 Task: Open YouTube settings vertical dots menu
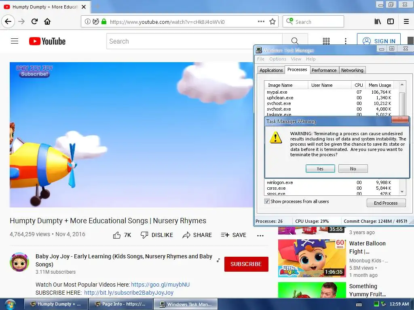coord(346,41)
